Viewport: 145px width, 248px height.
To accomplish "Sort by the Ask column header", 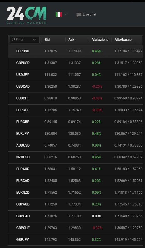I will coord(71,40).
